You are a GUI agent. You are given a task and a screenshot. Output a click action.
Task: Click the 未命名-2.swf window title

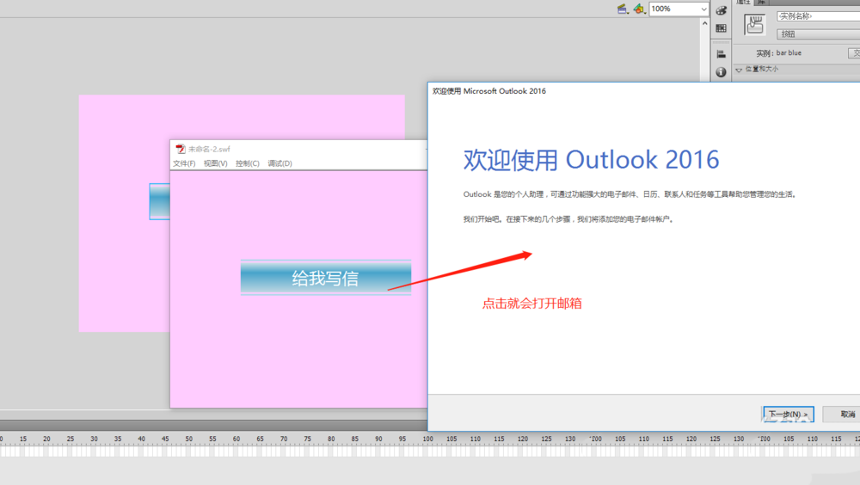[209, 150]
